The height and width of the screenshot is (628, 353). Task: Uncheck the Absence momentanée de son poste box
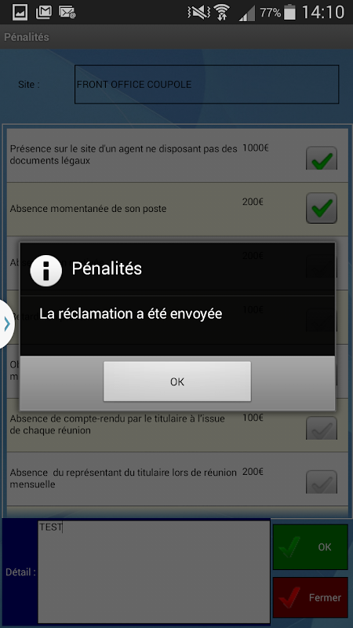click(322, 208)
